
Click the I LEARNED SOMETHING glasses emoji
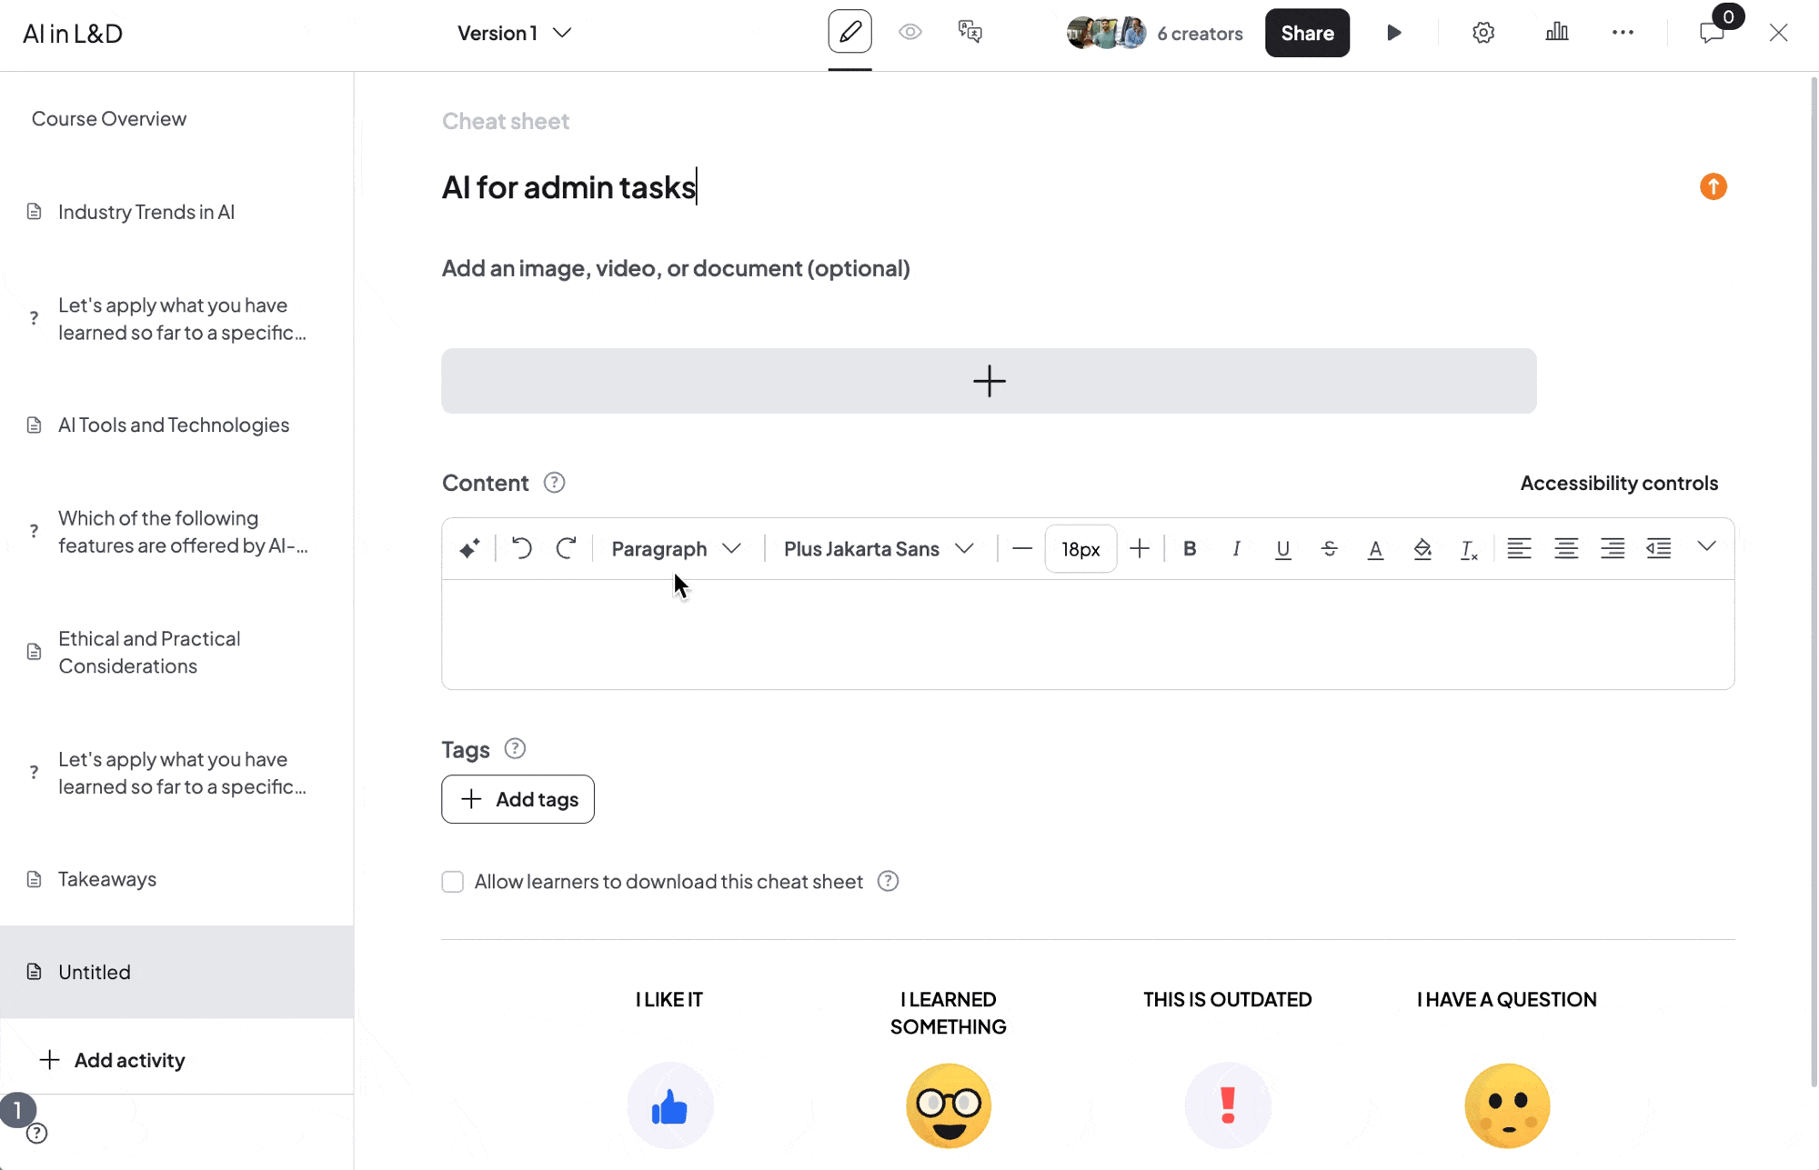coord(948,1106)
